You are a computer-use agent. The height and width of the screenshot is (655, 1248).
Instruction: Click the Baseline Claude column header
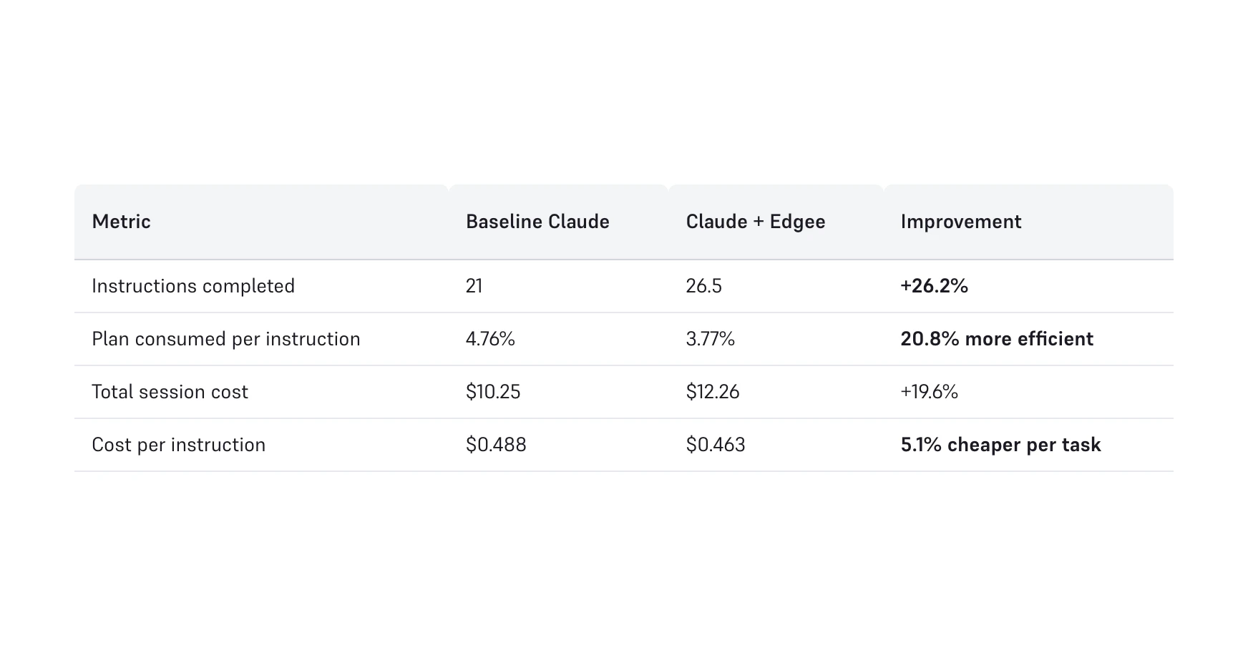click(537, 222)
